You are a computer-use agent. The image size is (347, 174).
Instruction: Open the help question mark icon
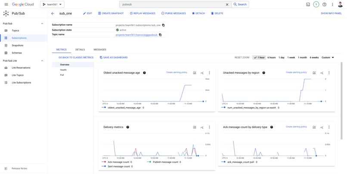coord(325,4)
